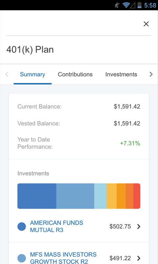Open the AMERICAN FUNDS MUTUAL R3 link
The width and height of the screenshot is (158, 264).
click(56, 226)
